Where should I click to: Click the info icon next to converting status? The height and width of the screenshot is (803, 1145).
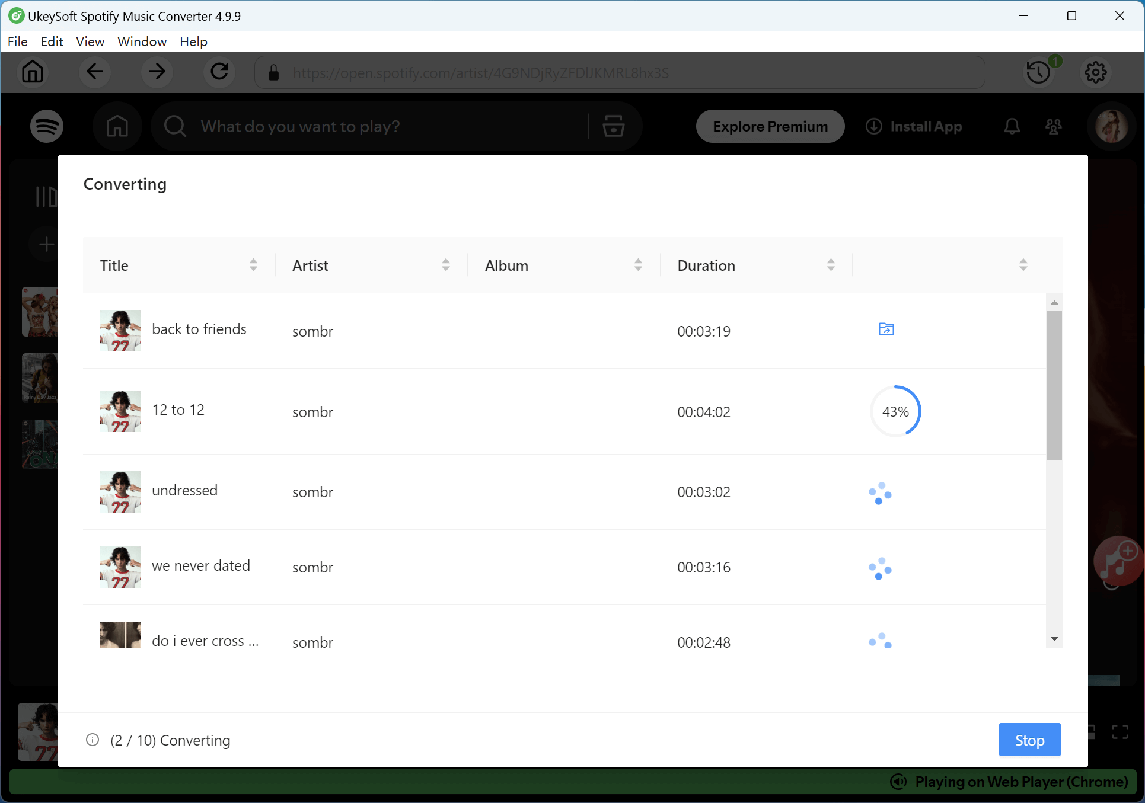pyautogui.click(x=93, y=740)
